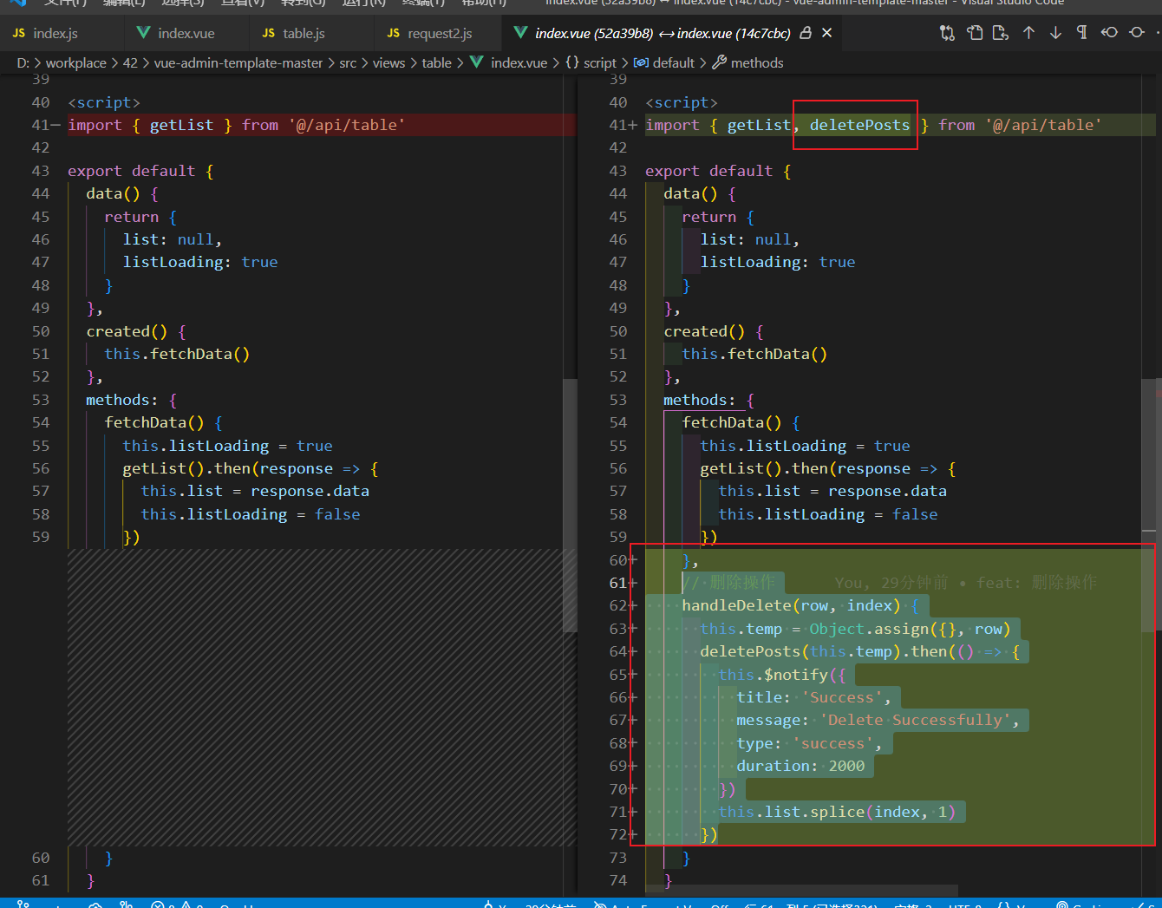The width and height of the screenshot is (1162, 908).
Task: Click handleDelete(row, index) in right pane
Action: [x=791, y=605]
